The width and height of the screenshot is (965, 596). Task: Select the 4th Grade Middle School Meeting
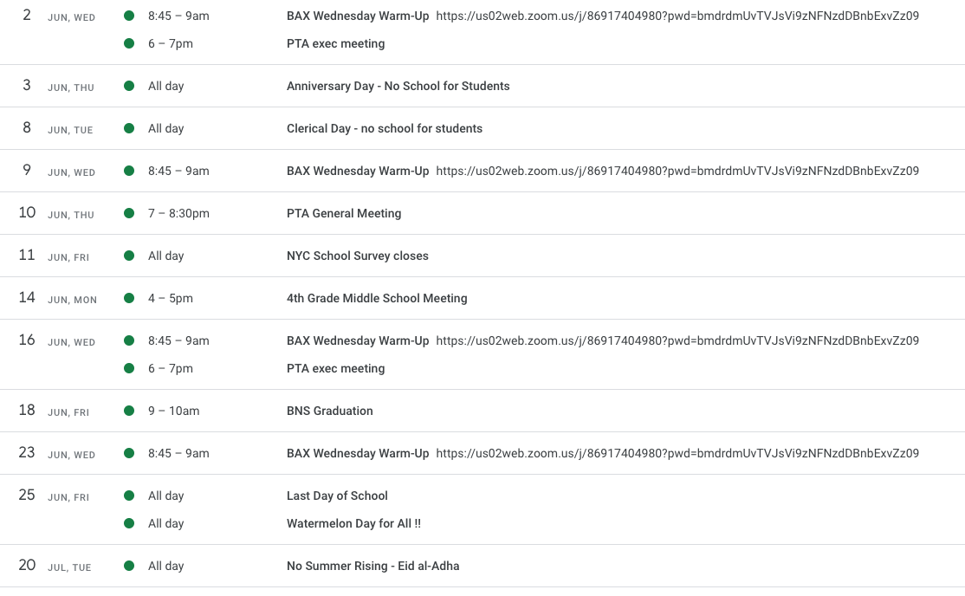tap(377, 298)
